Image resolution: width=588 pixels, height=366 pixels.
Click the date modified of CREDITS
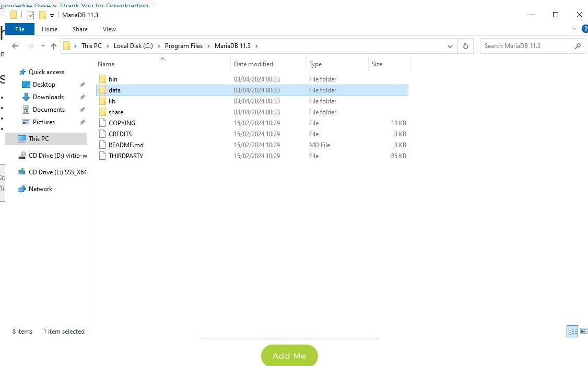click(257, 134)
